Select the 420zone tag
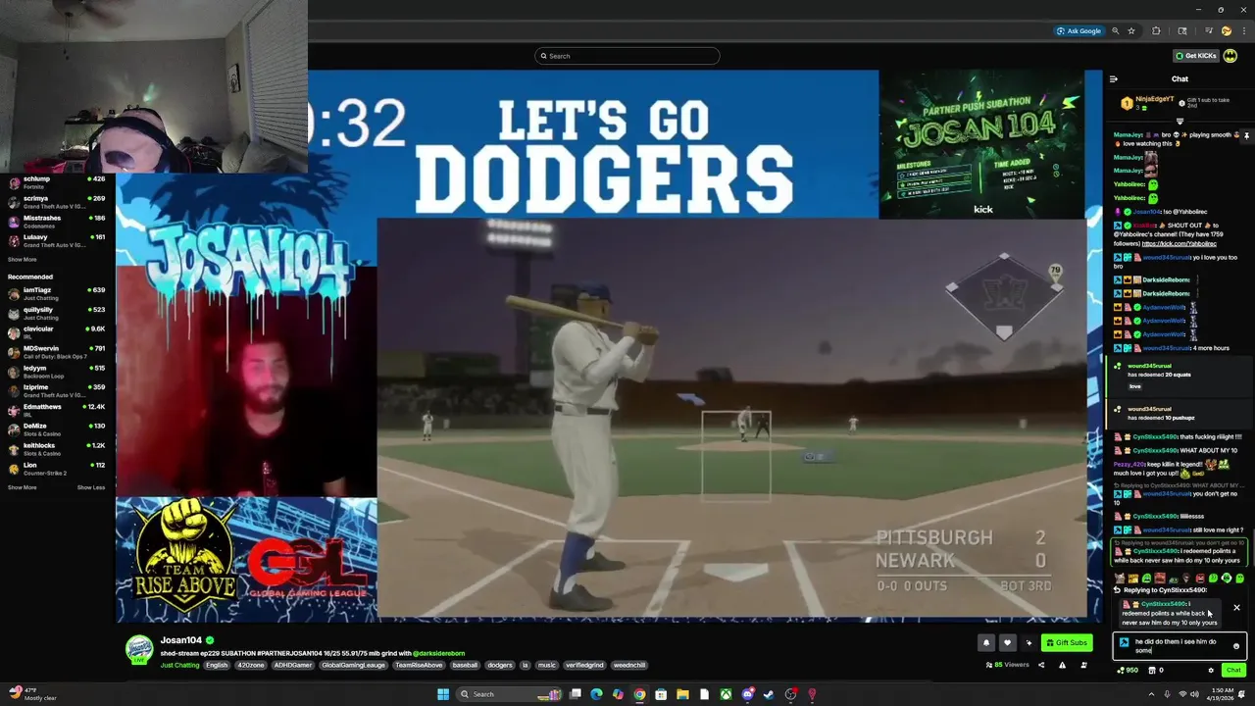The width and height of the screenshot is (1255, 706). coord(249,665)
